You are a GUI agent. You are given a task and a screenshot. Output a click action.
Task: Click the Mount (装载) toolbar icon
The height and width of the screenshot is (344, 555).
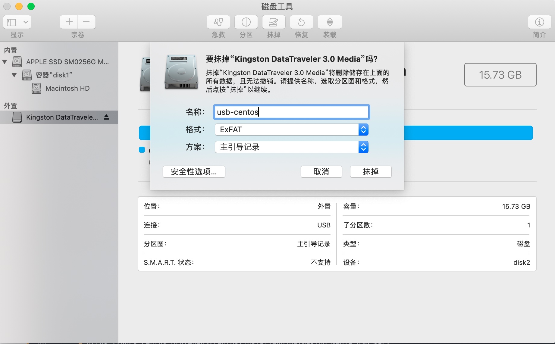(330, 22)
